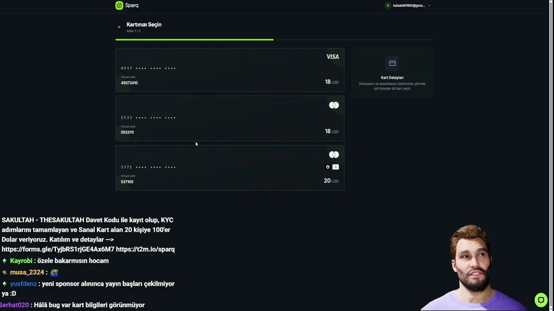Select the 5371 virtual card for 20 USD
The width and height of the screenshot is (554, 311).
click(230, 168)
